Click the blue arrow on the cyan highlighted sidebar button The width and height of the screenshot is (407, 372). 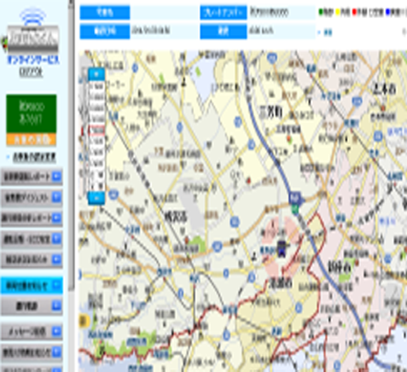(56, 285)
